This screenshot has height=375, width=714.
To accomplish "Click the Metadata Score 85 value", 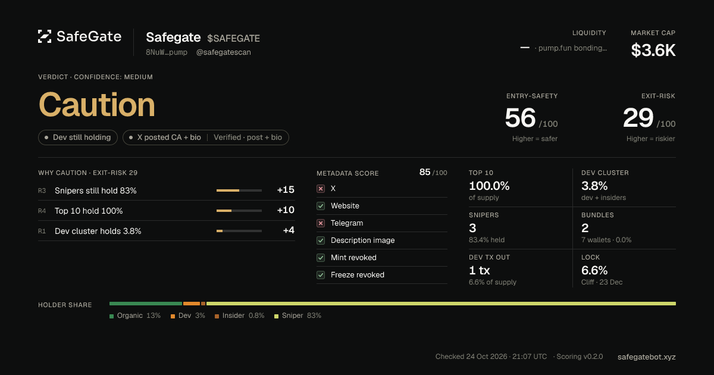I will click(x=425, y=172).
